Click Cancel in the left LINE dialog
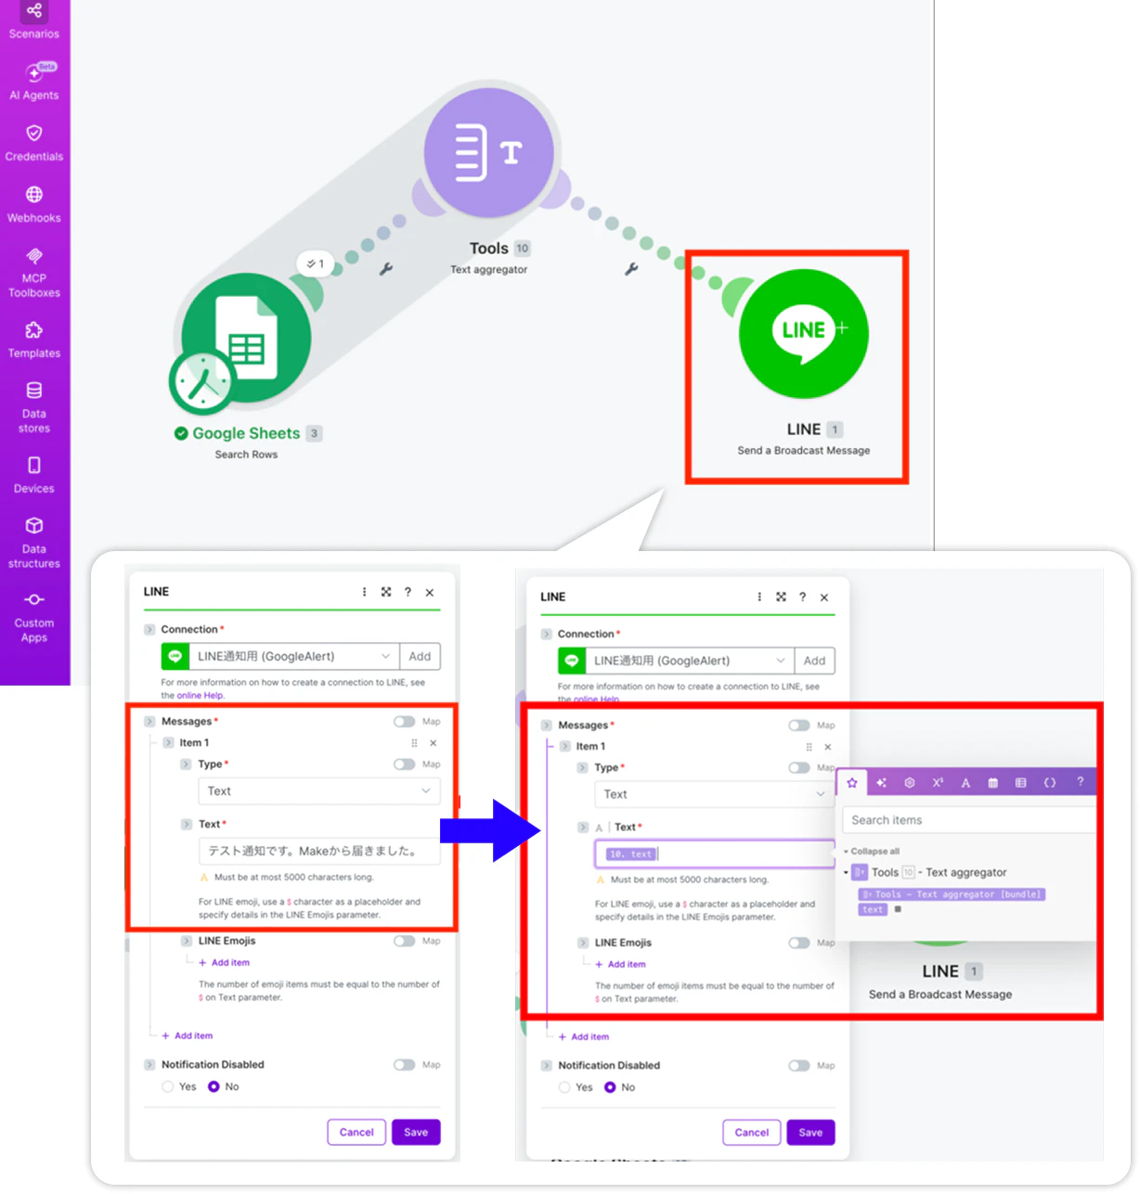This screenshot has height=1194, width=1140. pos(356,1133)
